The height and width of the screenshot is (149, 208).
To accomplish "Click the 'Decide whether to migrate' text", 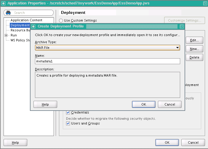I will coord(111,119).
